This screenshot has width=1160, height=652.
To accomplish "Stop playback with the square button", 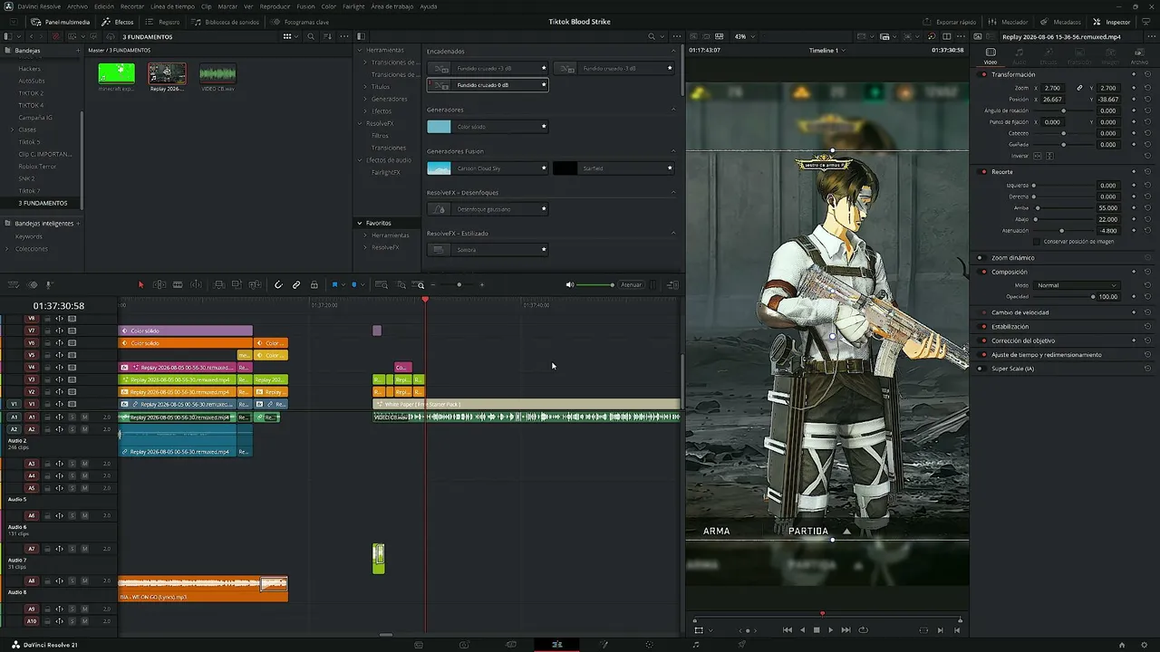I will click(x=816, y=629).
